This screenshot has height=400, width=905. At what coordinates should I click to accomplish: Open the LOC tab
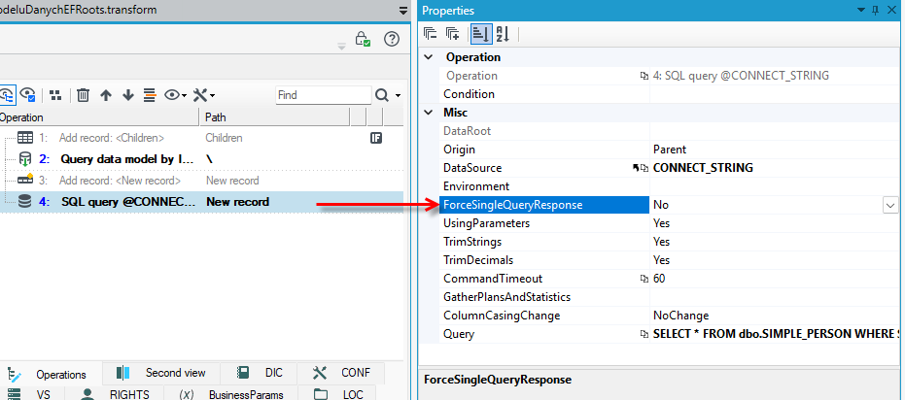point(337,394)
